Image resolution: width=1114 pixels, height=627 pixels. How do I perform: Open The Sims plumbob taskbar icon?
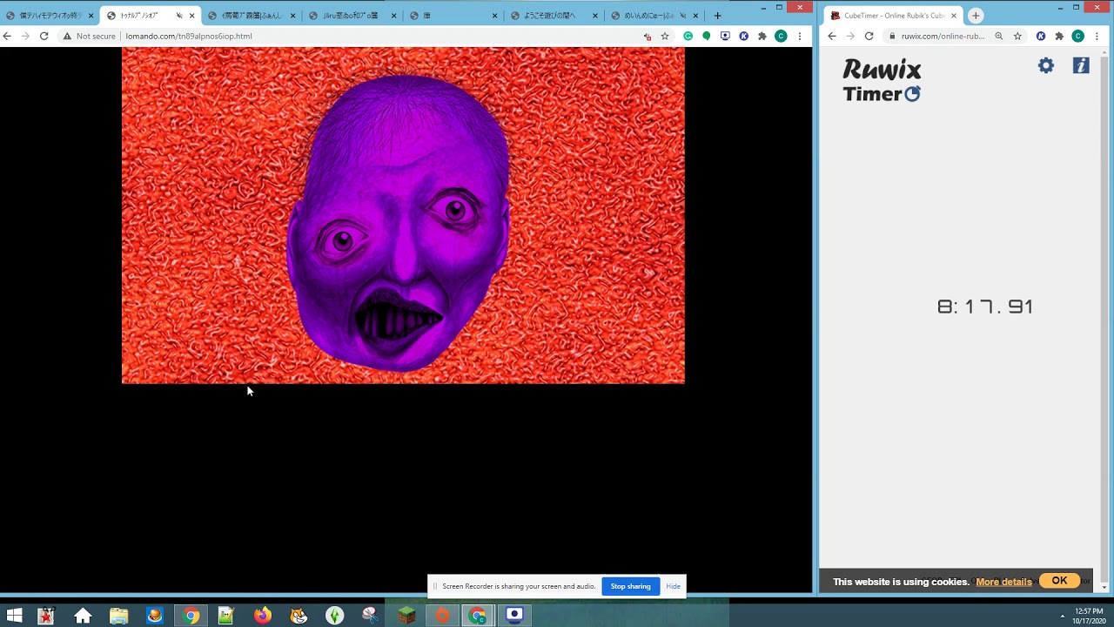[x=335, y=616]
